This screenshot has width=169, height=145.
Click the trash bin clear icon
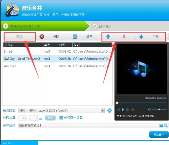pos(75,37)
